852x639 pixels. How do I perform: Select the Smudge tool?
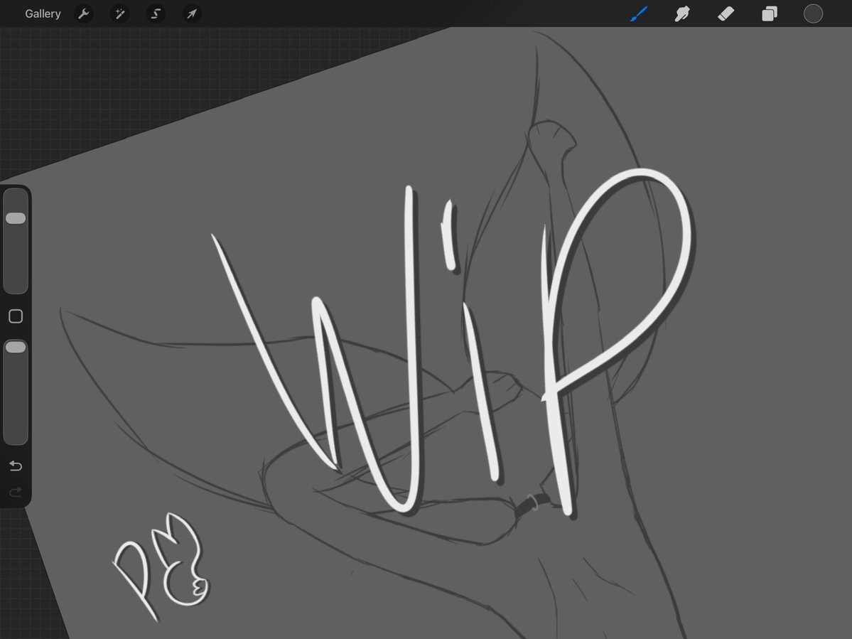pyautogui.click(x=682, y=14)
